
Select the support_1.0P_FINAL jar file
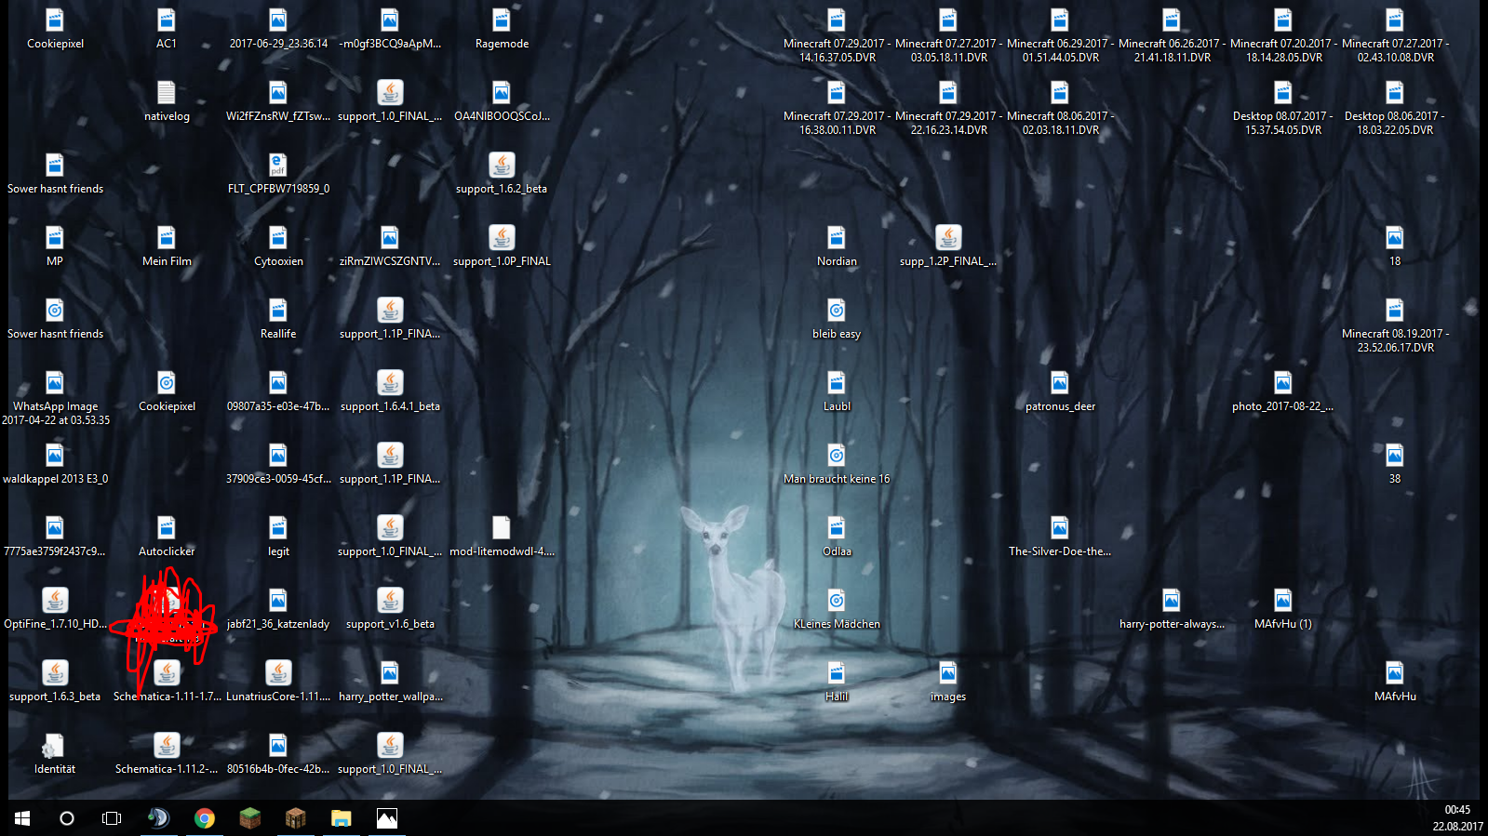502,238
